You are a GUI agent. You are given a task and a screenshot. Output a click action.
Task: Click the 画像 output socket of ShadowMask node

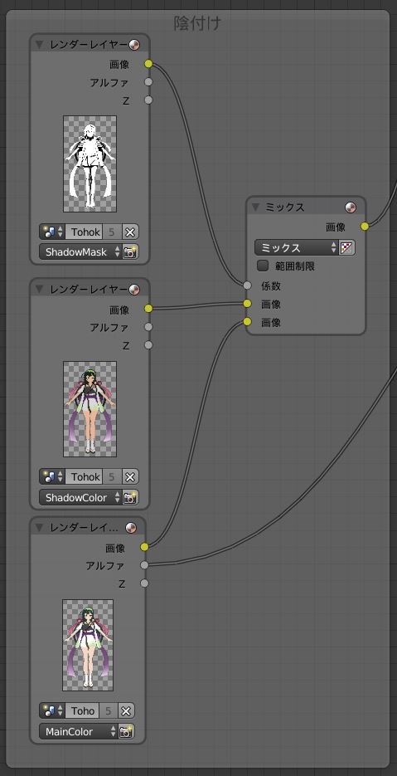(149, 64)
